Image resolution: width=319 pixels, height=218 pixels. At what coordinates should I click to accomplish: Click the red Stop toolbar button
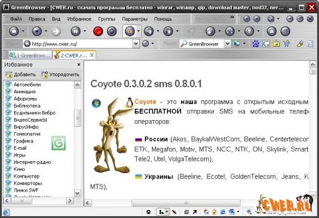[98, 31]
